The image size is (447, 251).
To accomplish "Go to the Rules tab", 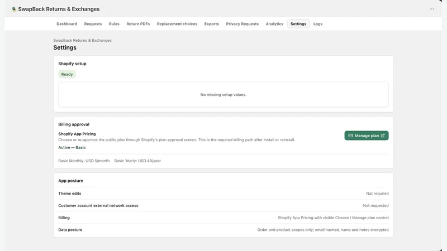I will click(114, 24).
